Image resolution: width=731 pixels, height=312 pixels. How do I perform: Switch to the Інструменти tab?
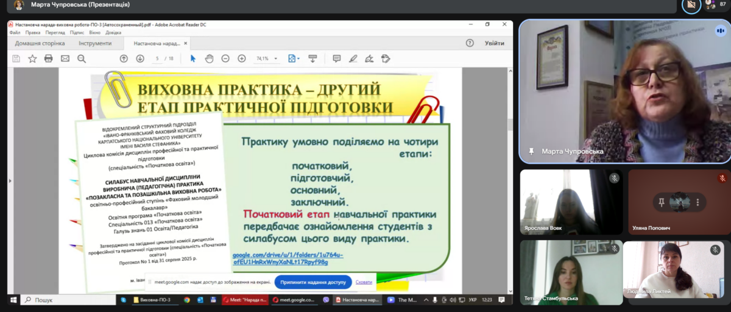click(x=94, y=43)
